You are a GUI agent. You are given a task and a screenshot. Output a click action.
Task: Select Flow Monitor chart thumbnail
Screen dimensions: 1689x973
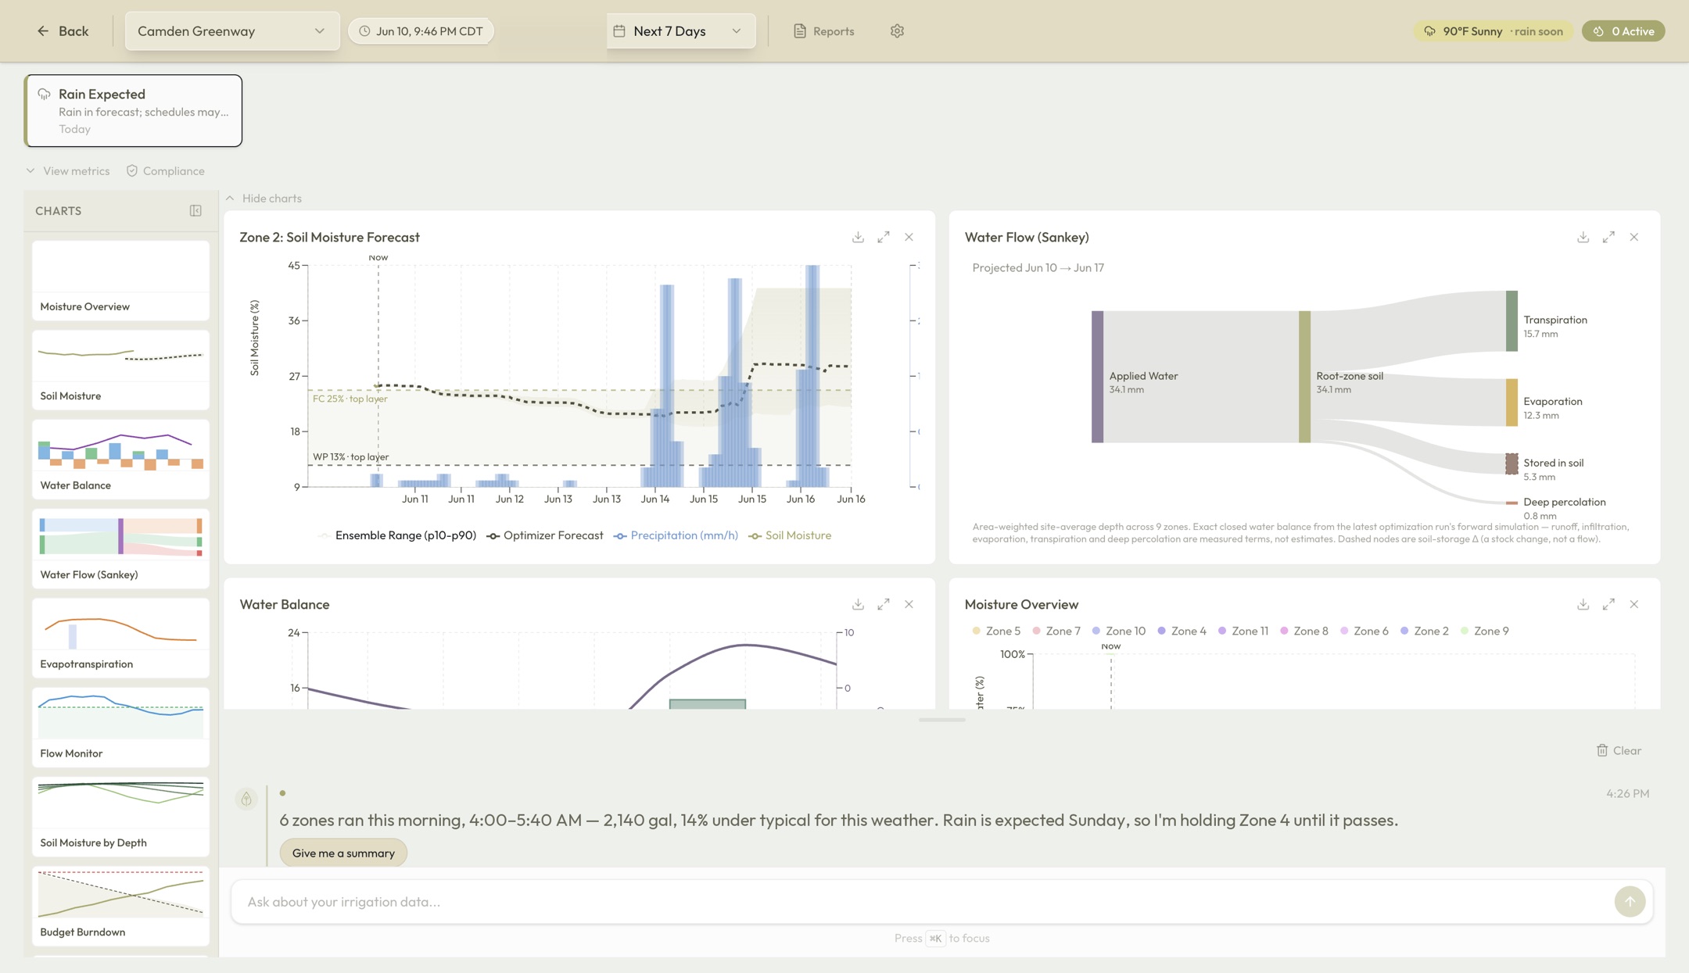(x=120, y=727)
